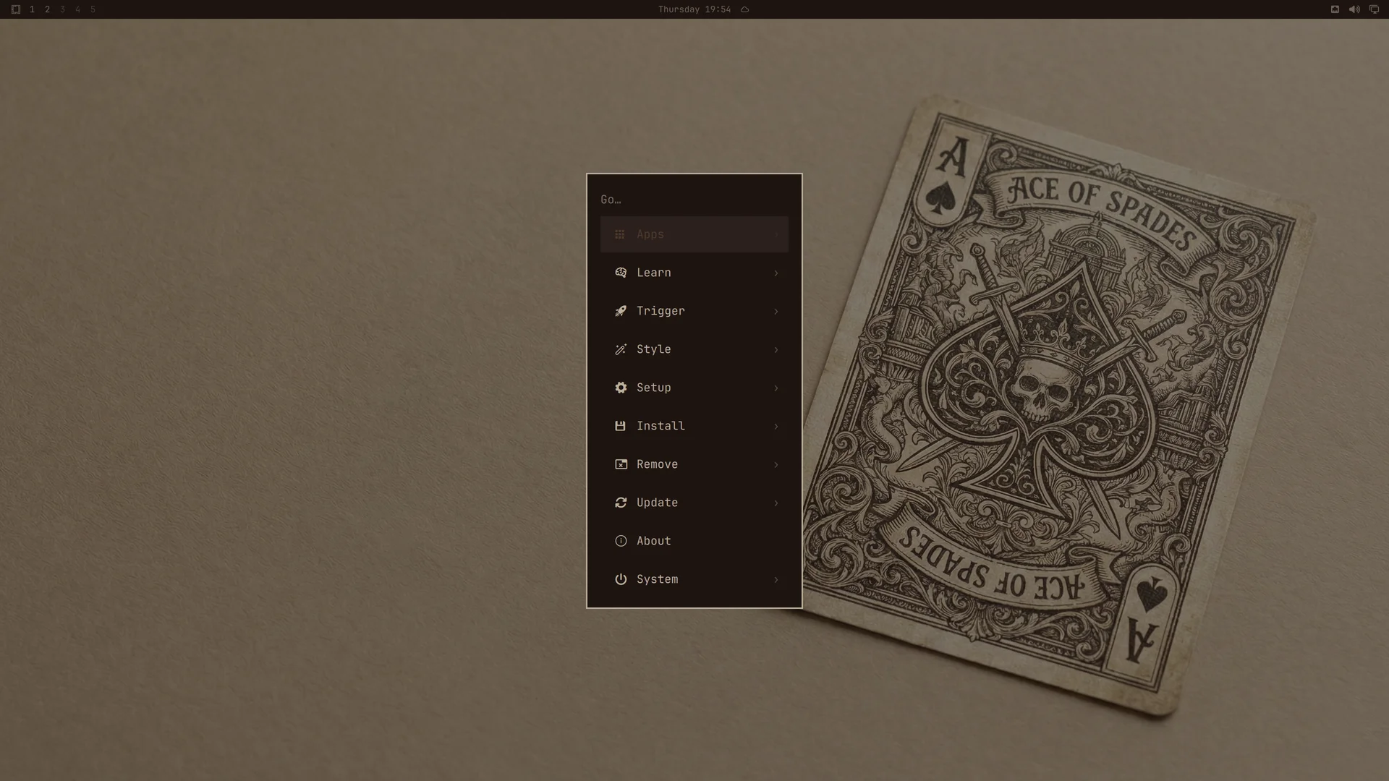
Task: Click the Style magic wand icon
Action: [621, 349]
